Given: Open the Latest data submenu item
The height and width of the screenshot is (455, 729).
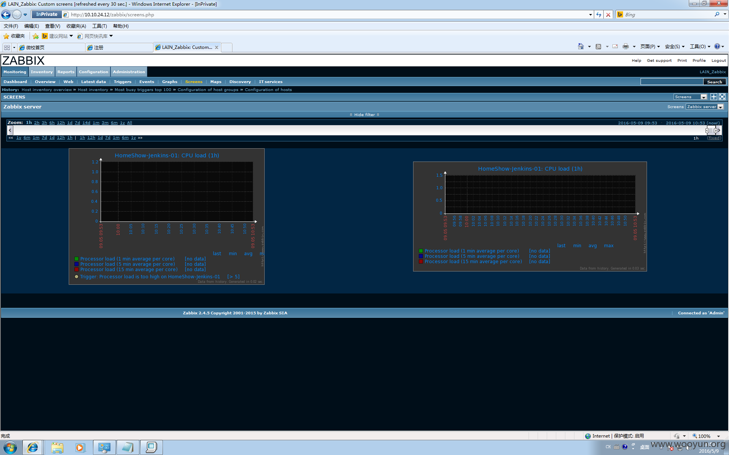Looking at the screenshot, I should pos(93,82).
